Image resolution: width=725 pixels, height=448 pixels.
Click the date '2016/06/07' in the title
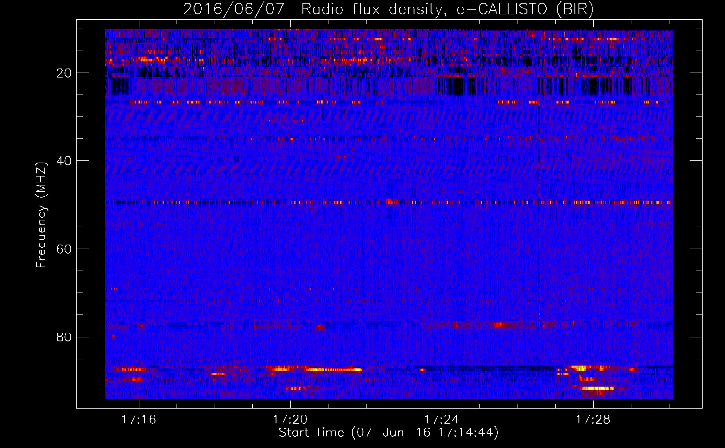tap(234, 9)
